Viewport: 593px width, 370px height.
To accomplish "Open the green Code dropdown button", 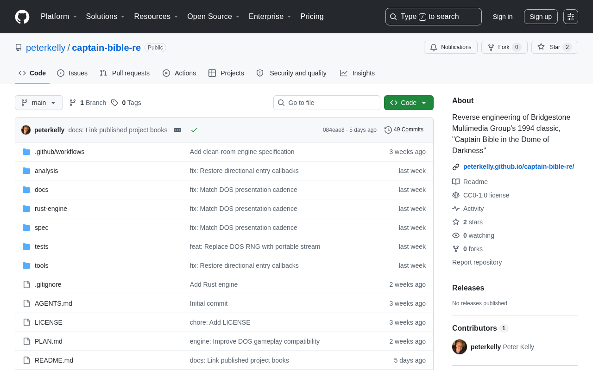I will [x=409, y=103].
